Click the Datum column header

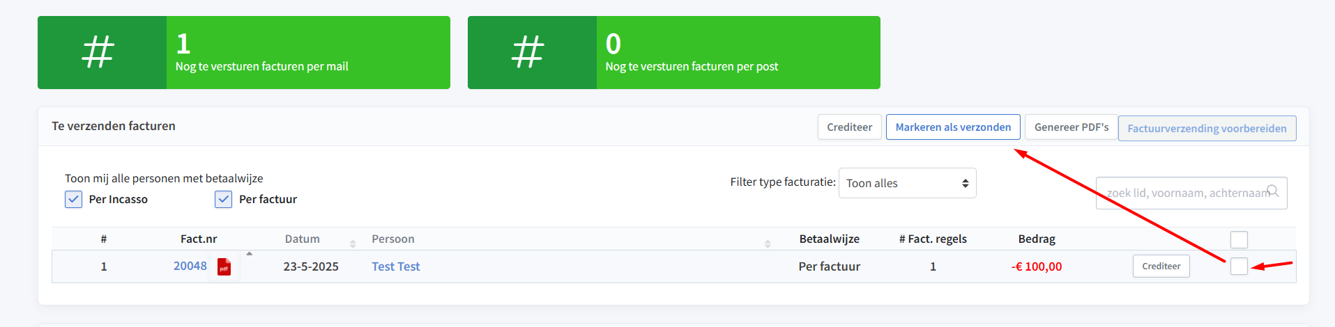[x=303, y=239]
